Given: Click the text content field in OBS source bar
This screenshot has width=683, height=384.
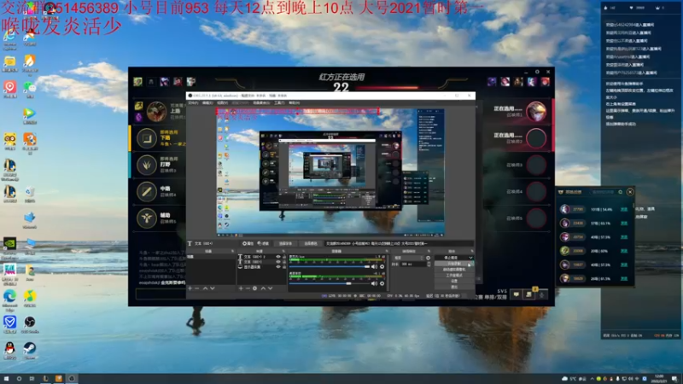Looking at the screenshot, I should click(x=399, y=243).
